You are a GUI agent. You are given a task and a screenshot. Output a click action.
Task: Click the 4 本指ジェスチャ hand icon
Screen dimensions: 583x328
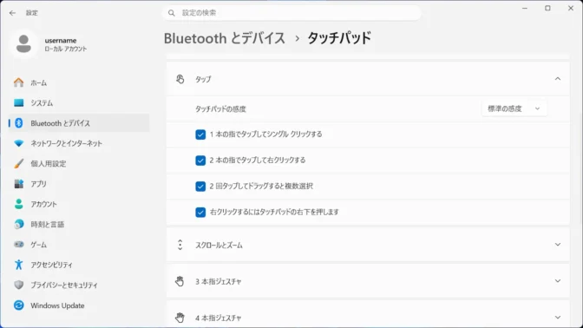click(180, 318)
